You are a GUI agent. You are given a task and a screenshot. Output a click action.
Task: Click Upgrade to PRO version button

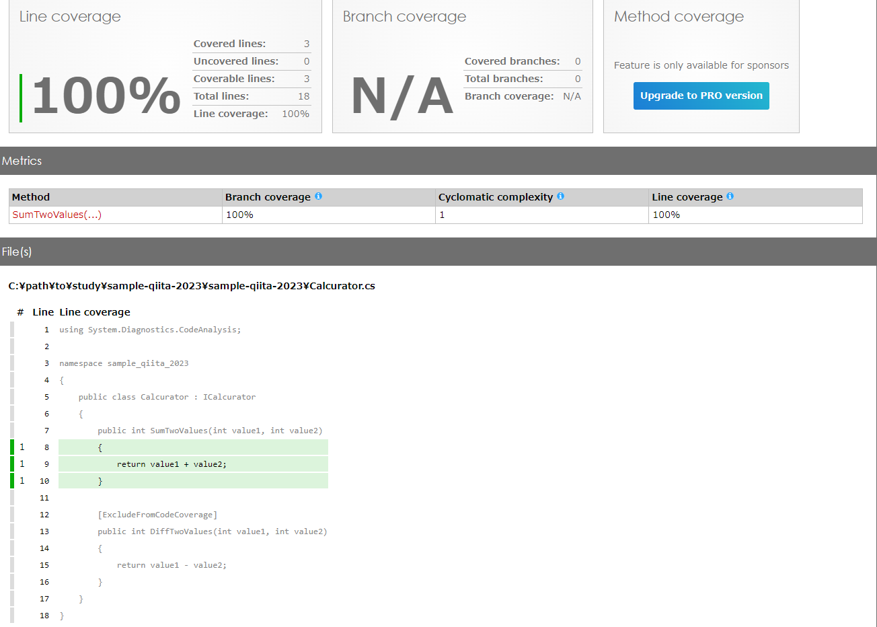point(701,96)
